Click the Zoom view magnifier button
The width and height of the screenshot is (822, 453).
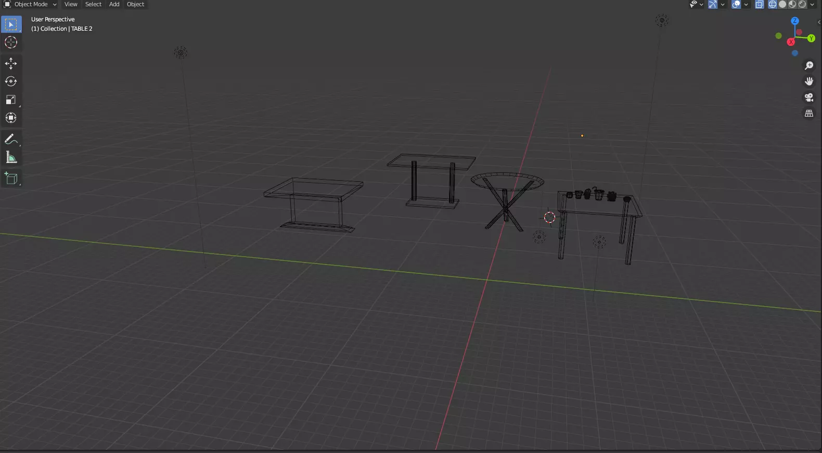pos(809,66)
